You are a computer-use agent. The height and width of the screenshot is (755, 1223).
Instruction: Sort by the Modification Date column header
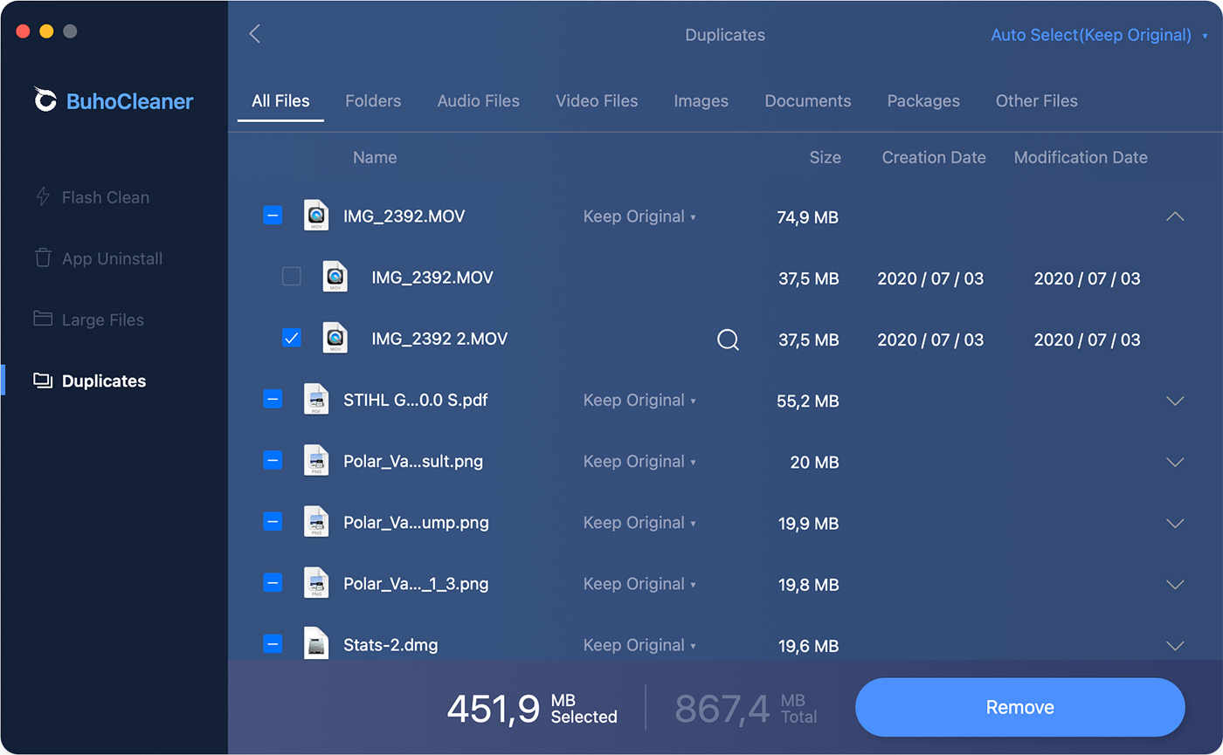pos(1081,157)
